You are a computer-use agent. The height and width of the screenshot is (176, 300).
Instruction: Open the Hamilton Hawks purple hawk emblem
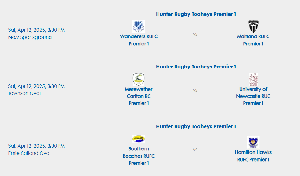point(253,142)
